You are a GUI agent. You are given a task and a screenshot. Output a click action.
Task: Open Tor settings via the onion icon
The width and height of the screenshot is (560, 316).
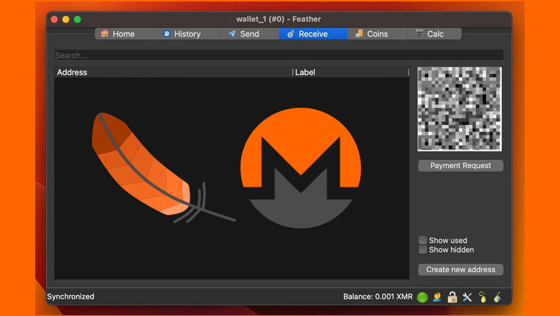coord(498,297)
